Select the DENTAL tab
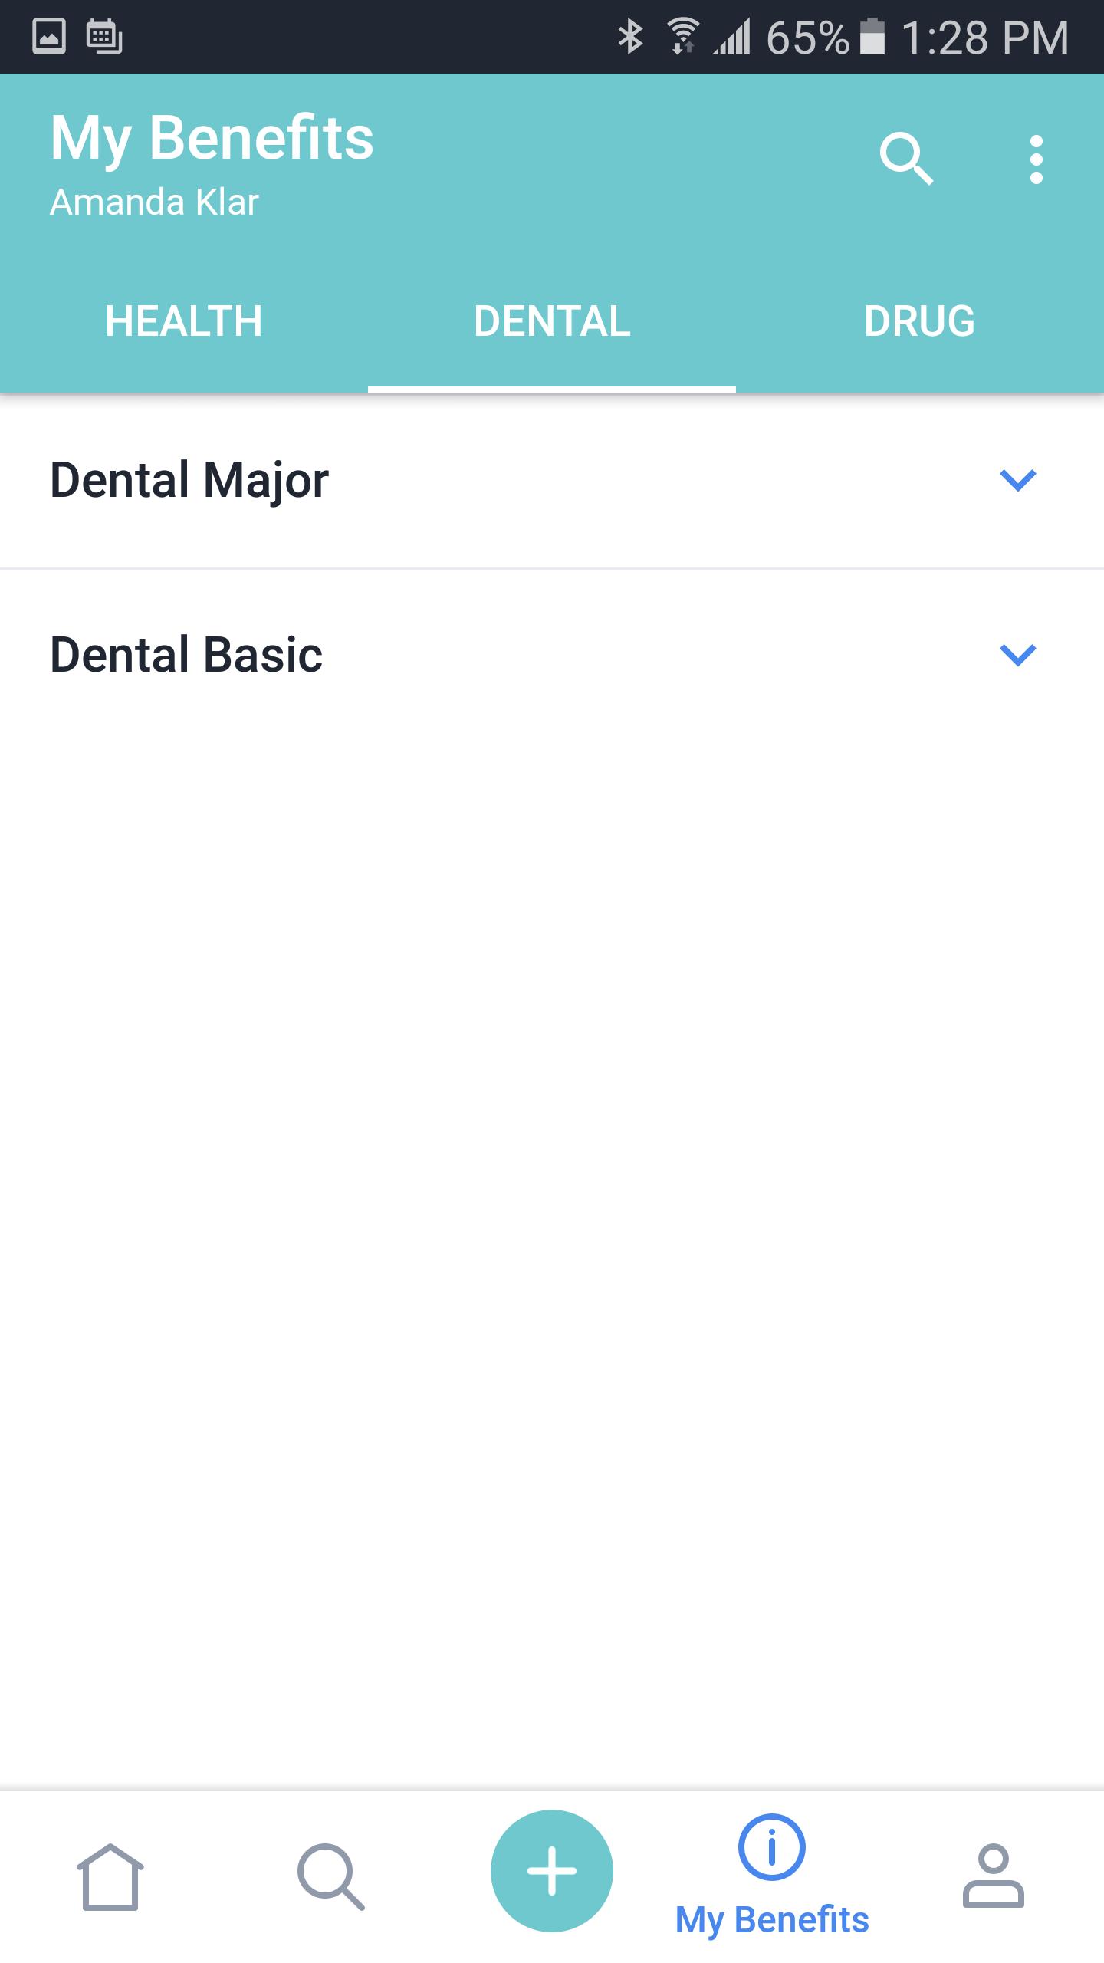 pyautogui.click(x=552, y=321)
